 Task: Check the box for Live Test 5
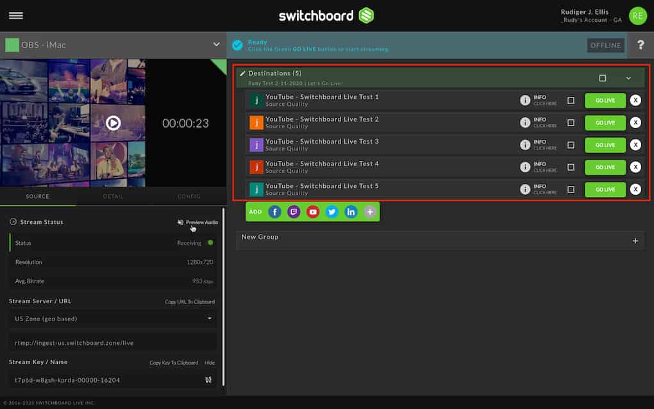(x=571, y=190)
